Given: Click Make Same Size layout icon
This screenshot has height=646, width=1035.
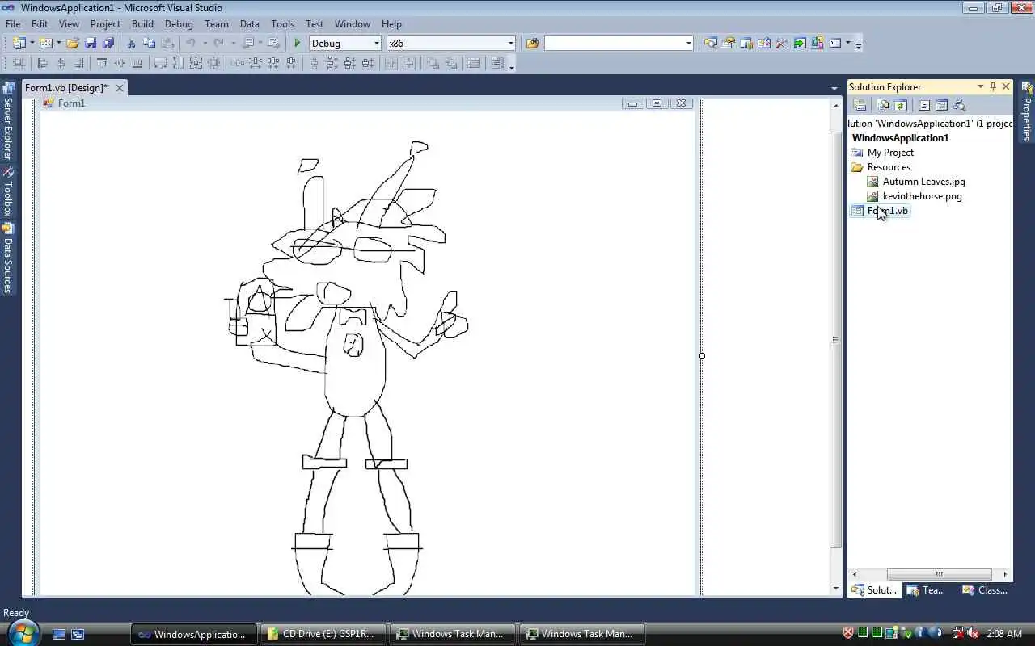Looking at the screenshot, I should (x=196, y=63).
